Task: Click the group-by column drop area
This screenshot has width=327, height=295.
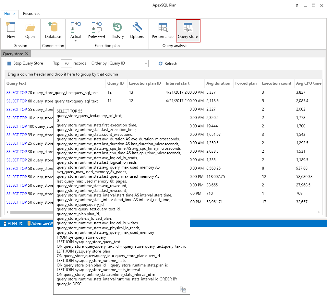Action: click(163, 74)
